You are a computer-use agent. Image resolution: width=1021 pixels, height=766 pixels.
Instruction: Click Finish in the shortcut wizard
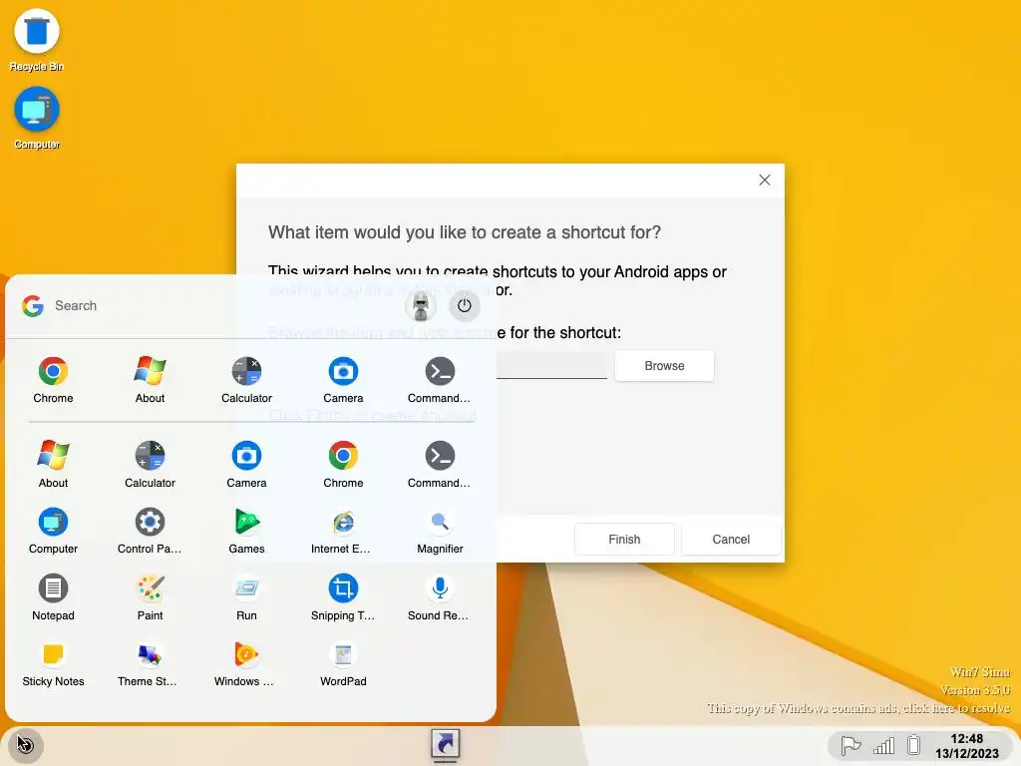pyautogui.click(x=624, y=540)
